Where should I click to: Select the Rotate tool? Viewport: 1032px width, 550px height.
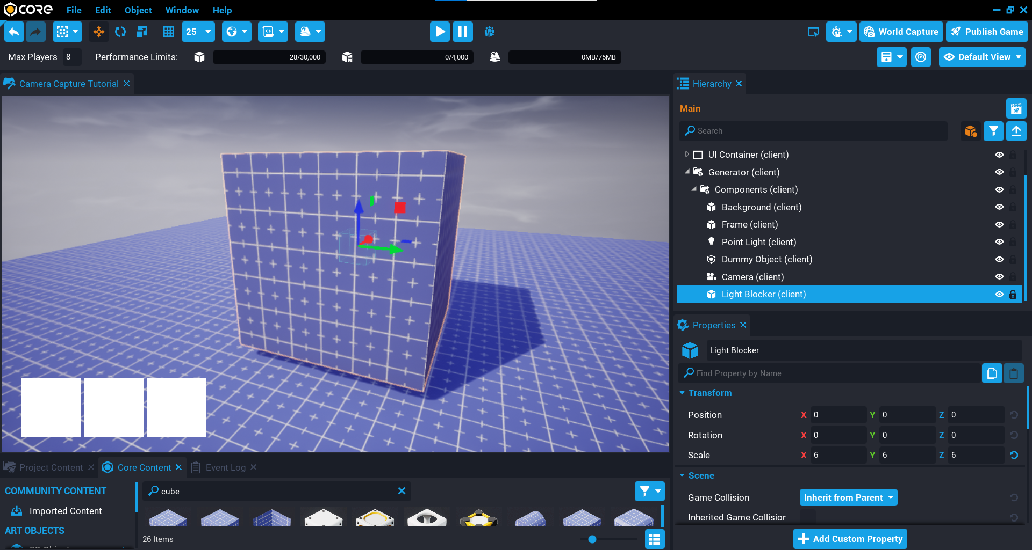pyautogui.click(x=120, y=32)
